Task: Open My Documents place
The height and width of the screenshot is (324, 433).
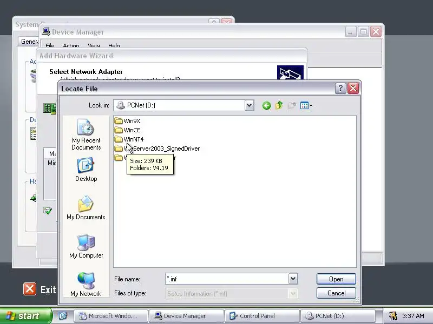Action: [x=86, y=208]
